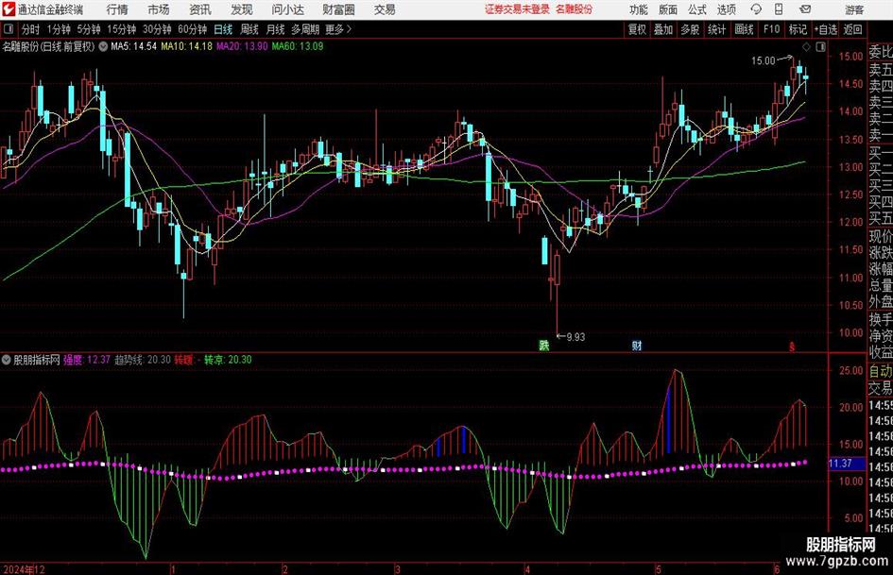Open the 财富圈 menu
The image size is (893, 575).
(338, 9)
